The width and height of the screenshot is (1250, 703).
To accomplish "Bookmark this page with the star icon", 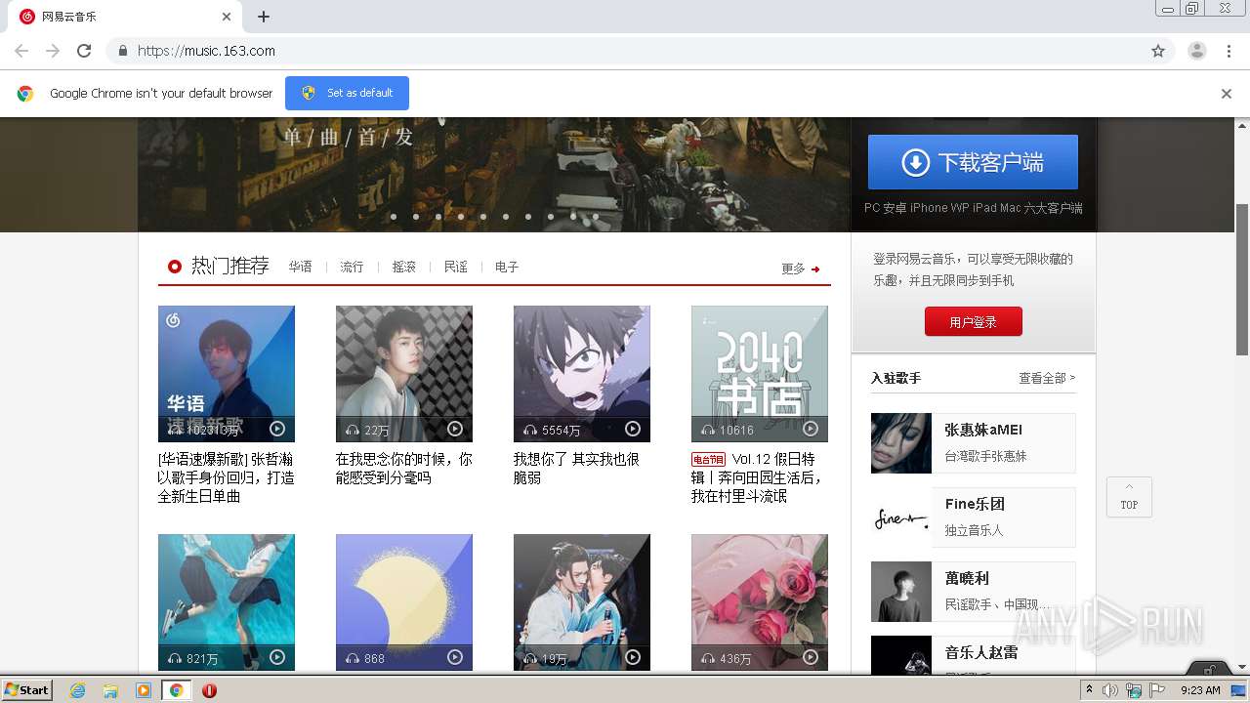I will point(1158,51).
